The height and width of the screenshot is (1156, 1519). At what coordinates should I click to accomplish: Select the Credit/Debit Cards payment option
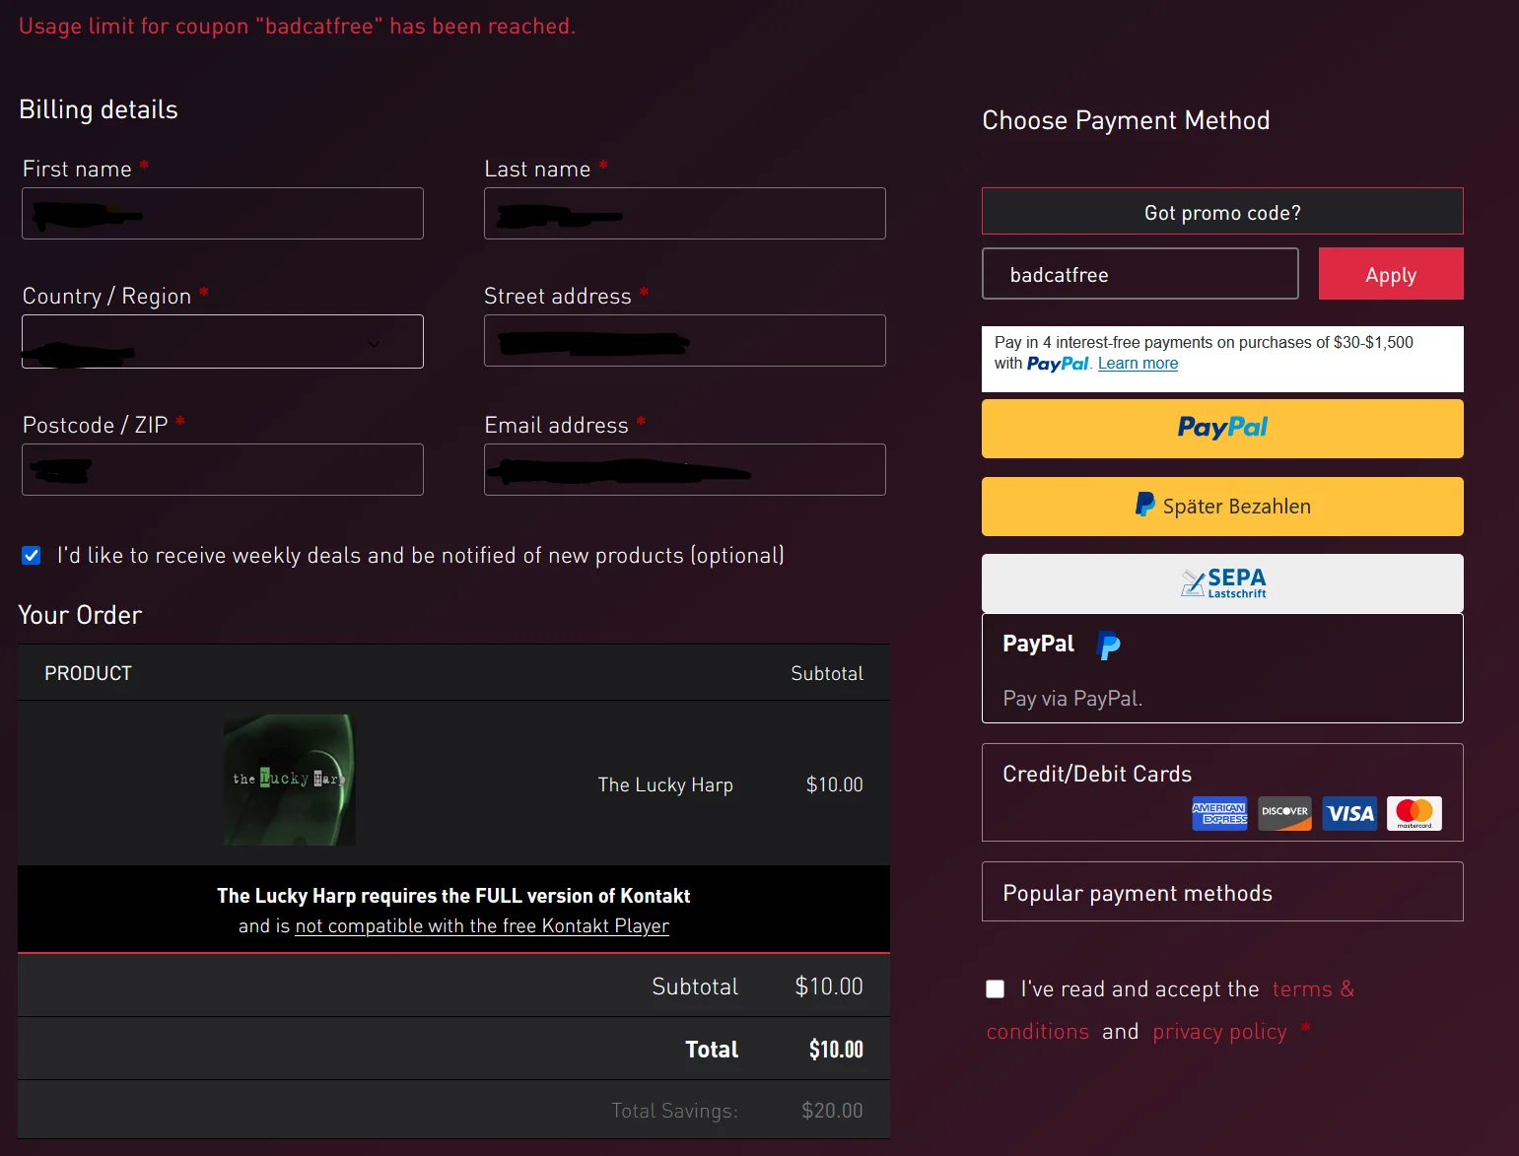click(x=1222, y=792)
